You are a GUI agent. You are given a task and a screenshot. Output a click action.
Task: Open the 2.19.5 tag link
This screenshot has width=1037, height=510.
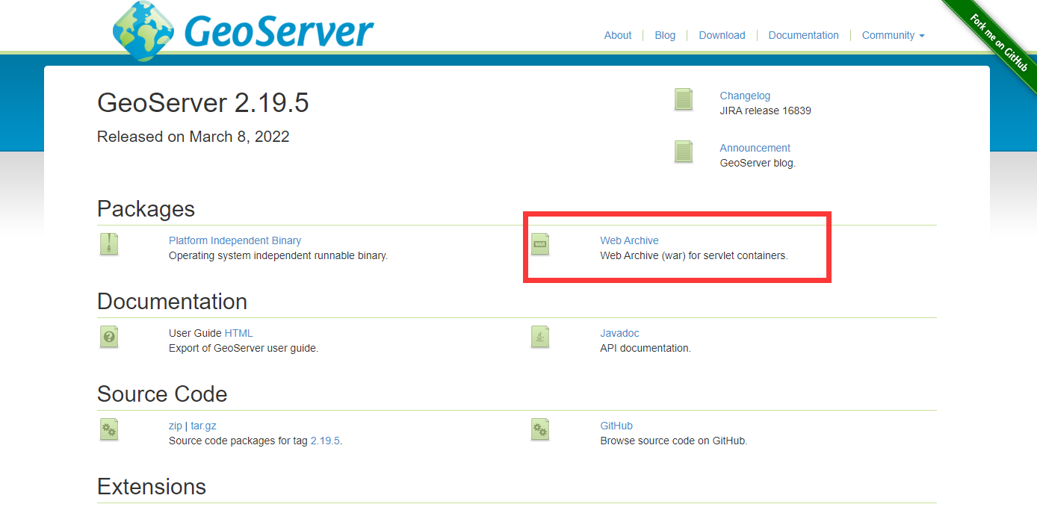tap(325, 441)
